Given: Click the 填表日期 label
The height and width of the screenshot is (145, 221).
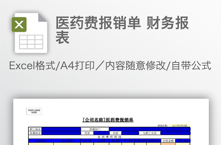Looking at the screenshot, I should click(x=162, y=126).
